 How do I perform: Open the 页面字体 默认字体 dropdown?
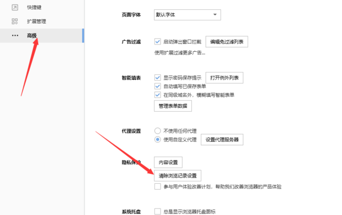188,15
